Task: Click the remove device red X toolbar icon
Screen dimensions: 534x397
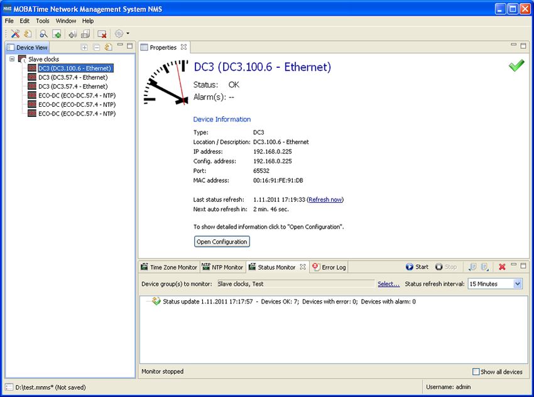Action: 102,34
